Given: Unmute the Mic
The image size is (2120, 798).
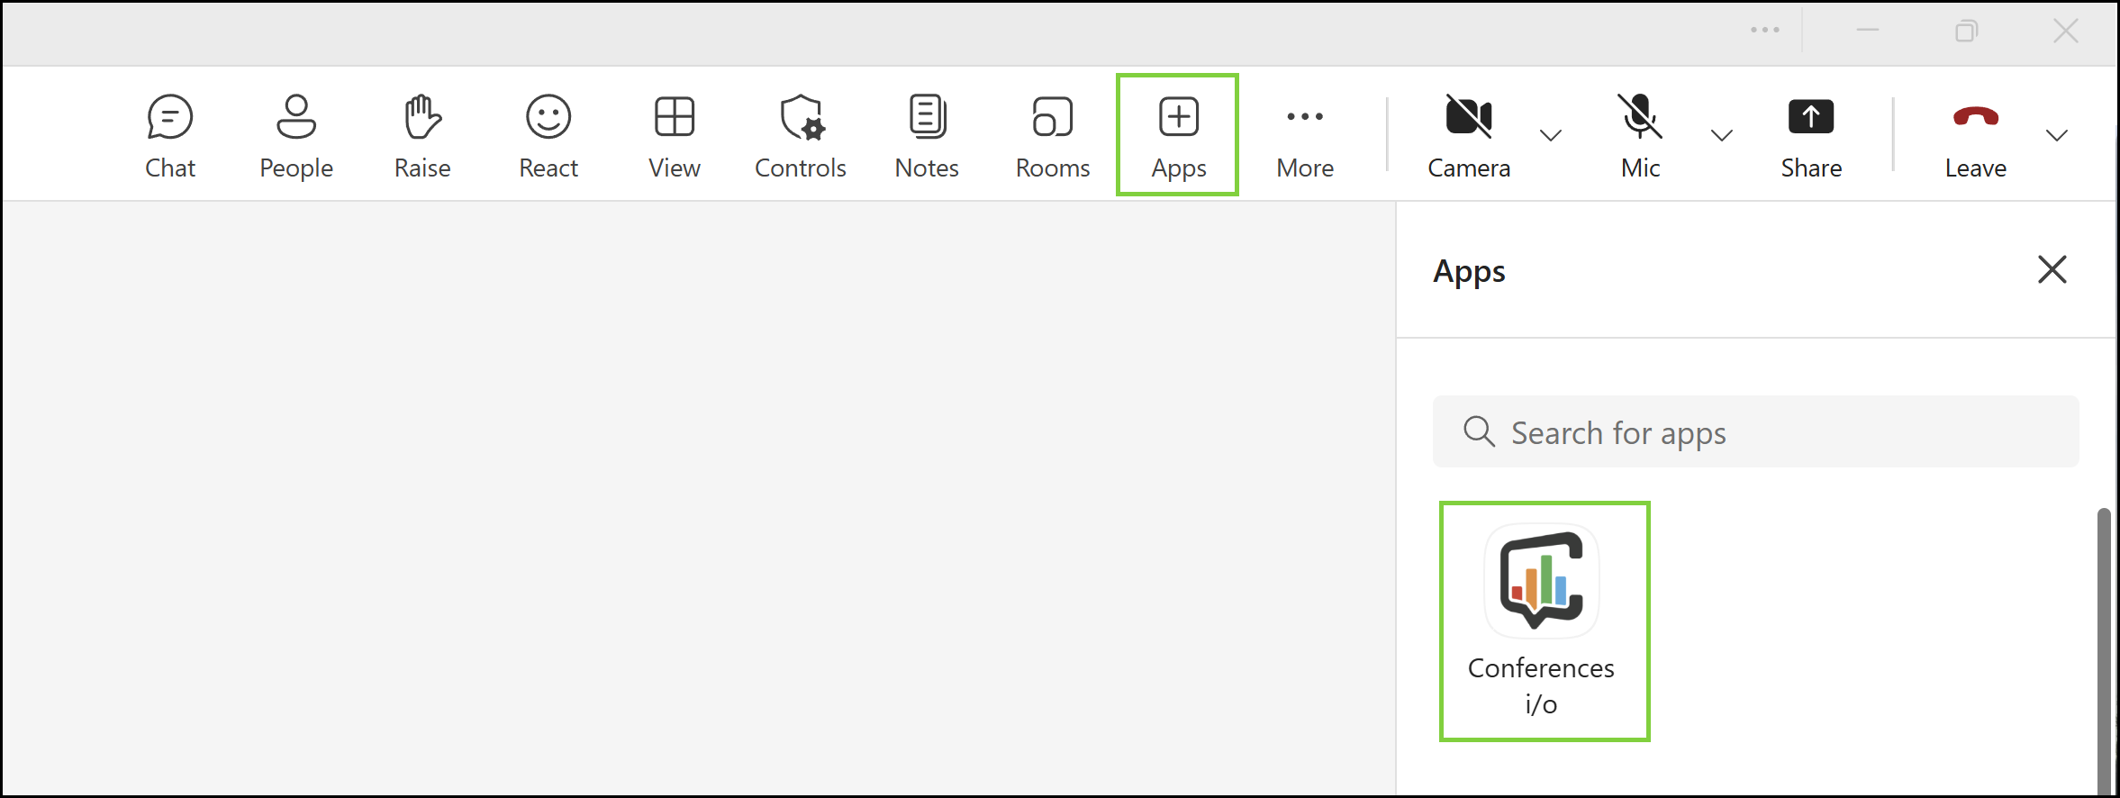Looking at the screenshot, I should click(x=1640, y=136).
